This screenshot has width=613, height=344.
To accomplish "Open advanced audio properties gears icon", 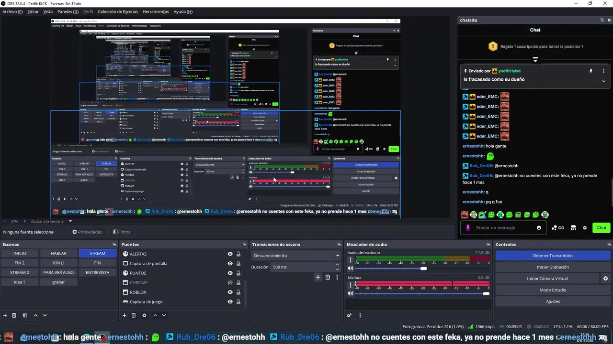I will point(349,315).
